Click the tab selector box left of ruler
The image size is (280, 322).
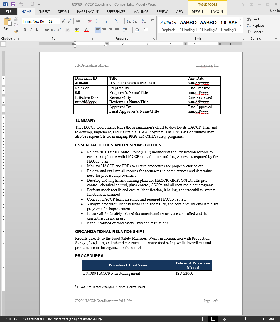(x=4, y=44)
